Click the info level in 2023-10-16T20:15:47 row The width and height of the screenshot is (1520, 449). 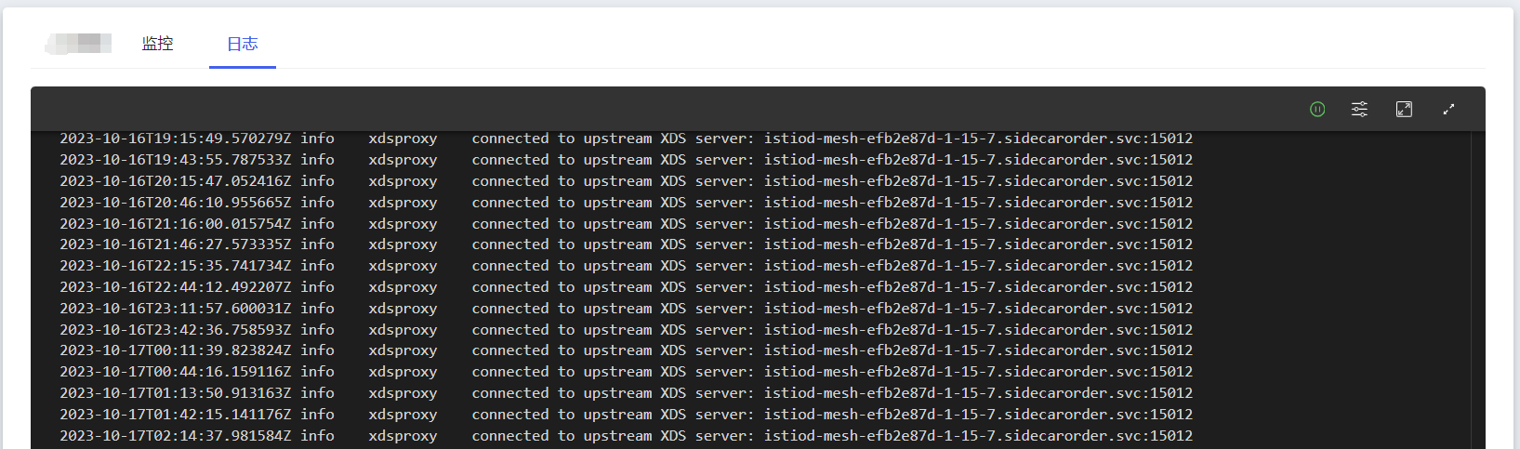tap(317, 181)
